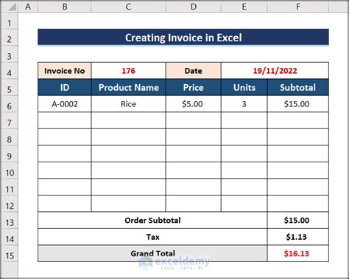Select cell containing 'A-0002'
The width and height of the screenshot is (349, 279).
65,104
